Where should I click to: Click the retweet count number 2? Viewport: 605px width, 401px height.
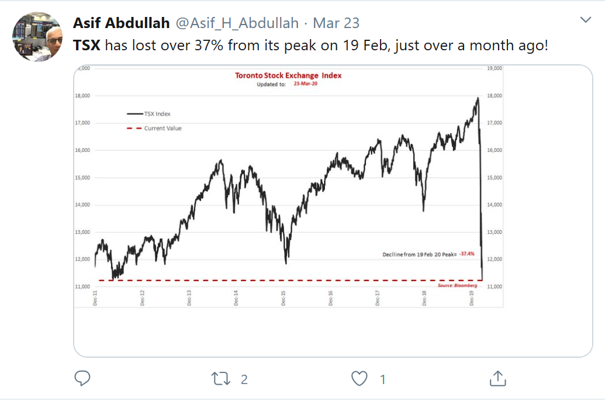pos(244,379)
